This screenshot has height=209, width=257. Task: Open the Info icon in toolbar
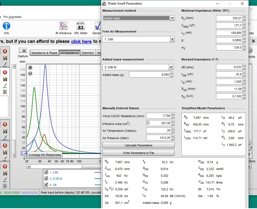tap(7, 26)
